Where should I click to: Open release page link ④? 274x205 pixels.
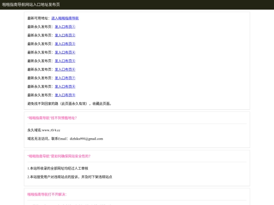(x=65, y=52)
